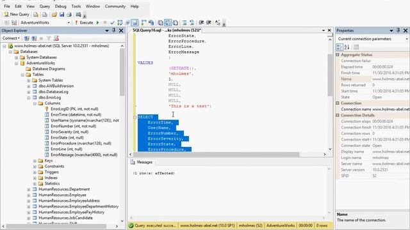
Task: Decrease indent toolbar icon
Action: pos(201,23)
